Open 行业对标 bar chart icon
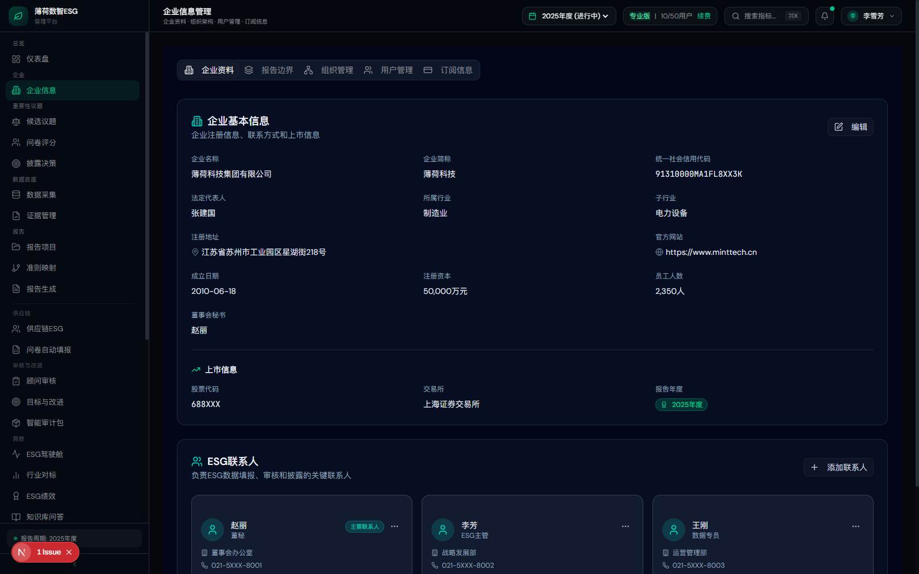The height and width of the screenshot is (574, 919). click(x=16, y=475)
